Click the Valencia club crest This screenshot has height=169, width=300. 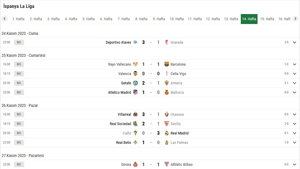135,74
